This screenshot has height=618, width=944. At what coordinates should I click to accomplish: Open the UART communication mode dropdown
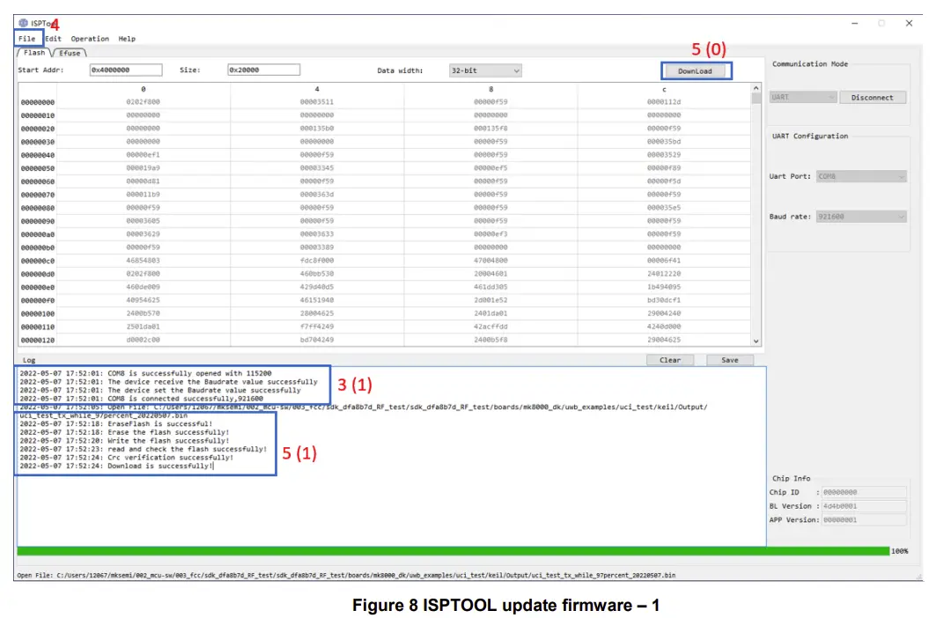pyautogui.click(x=802, y=97)
